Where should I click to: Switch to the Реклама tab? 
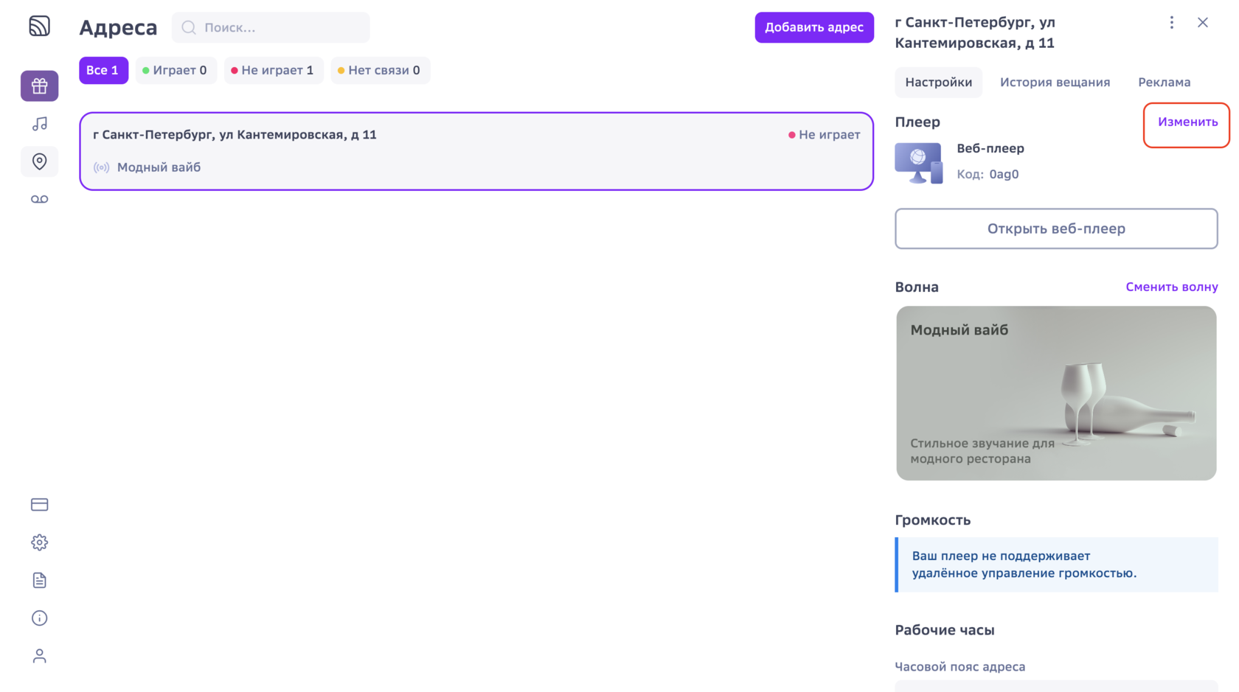coord(1164,82)
